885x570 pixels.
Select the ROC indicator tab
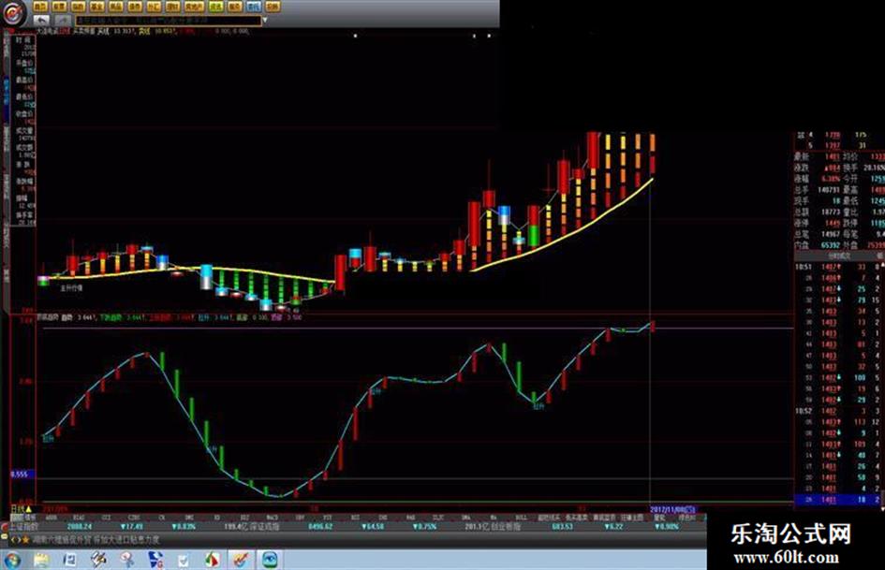pos(355,517)
